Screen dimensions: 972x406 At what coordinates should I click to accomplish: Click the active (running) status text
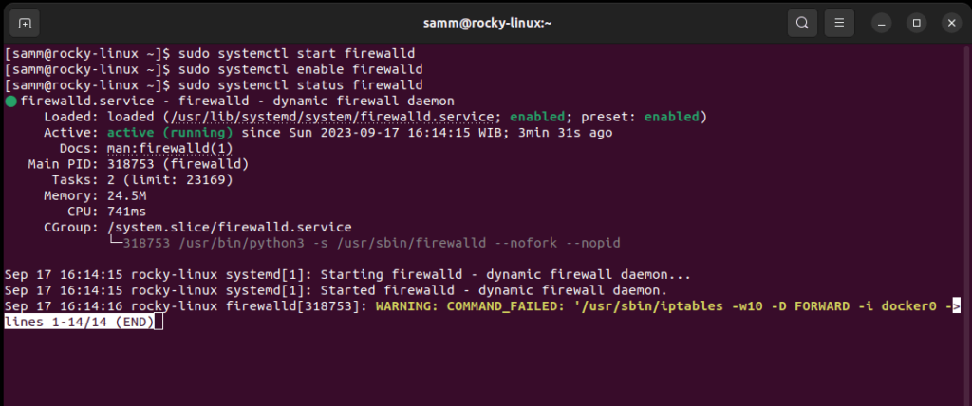(x=171, y=133)
